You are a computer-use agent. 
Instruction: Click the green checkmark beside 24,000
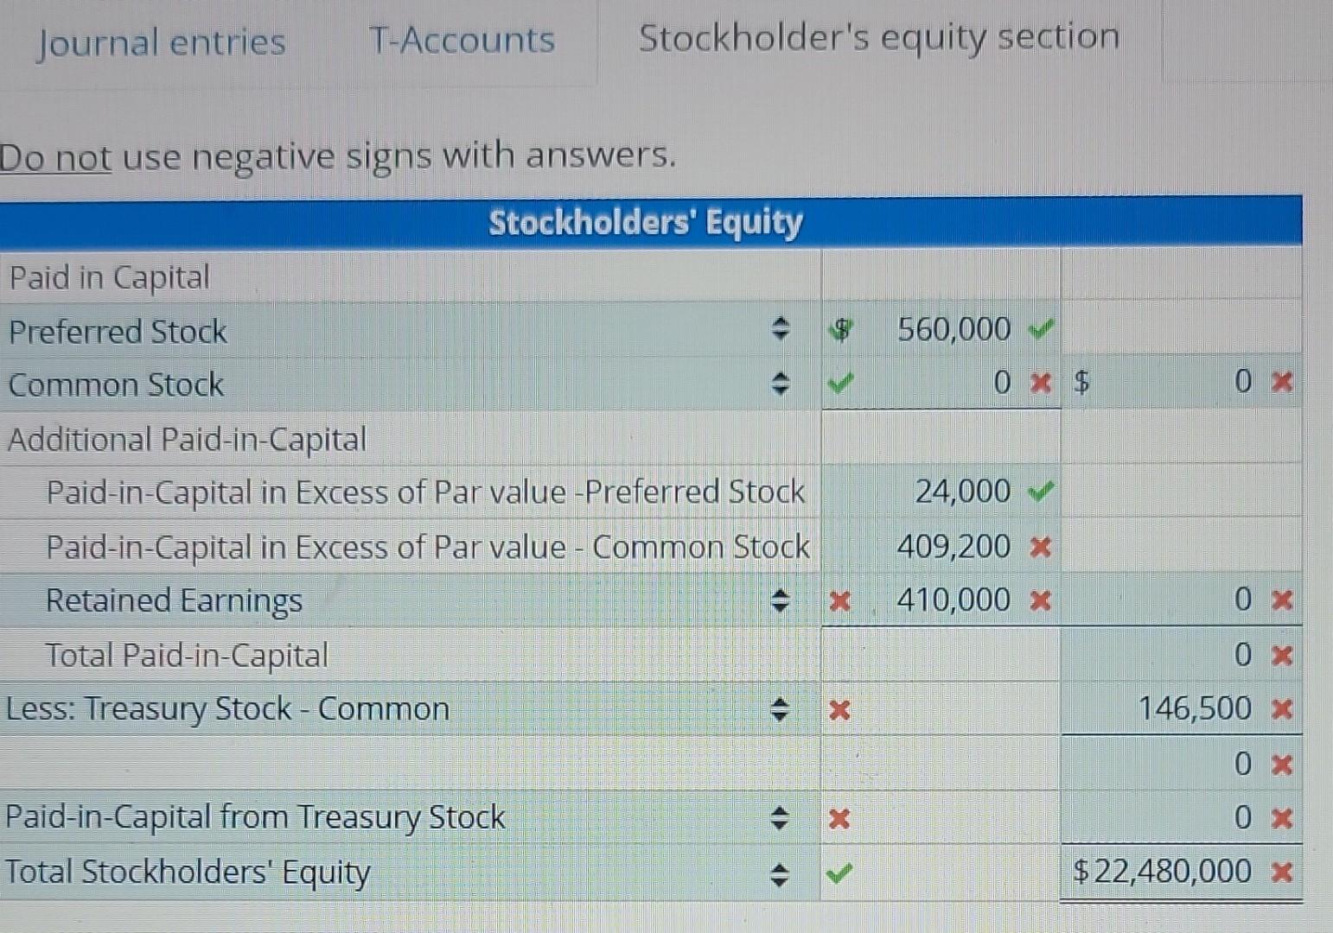pyautogui.click(x=1042, y=491)
